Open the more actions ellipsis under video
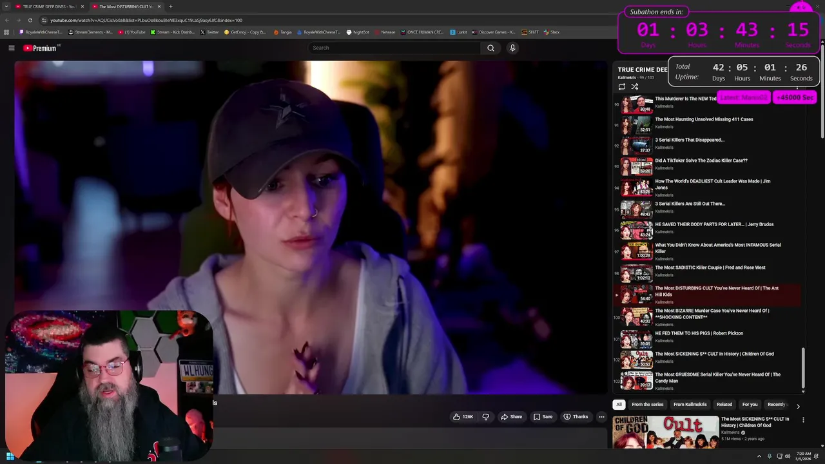Screen dimensions: 825x464 (601, 417)
